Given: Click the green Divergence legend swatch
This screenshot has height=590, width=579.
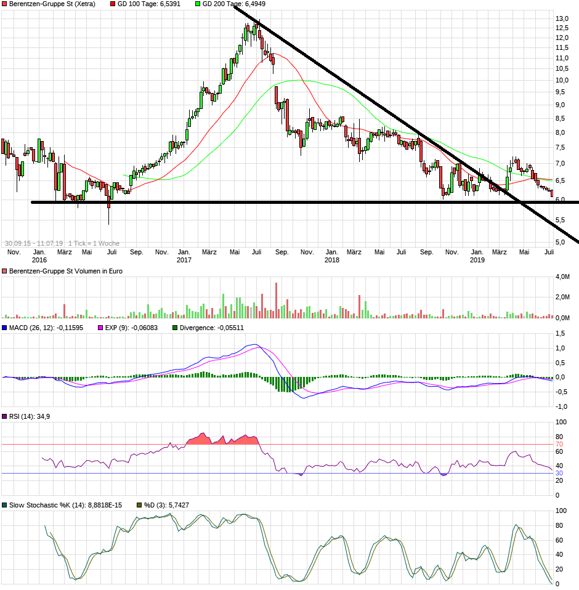Looking at the screenshot, I should (x=174, y=328).
